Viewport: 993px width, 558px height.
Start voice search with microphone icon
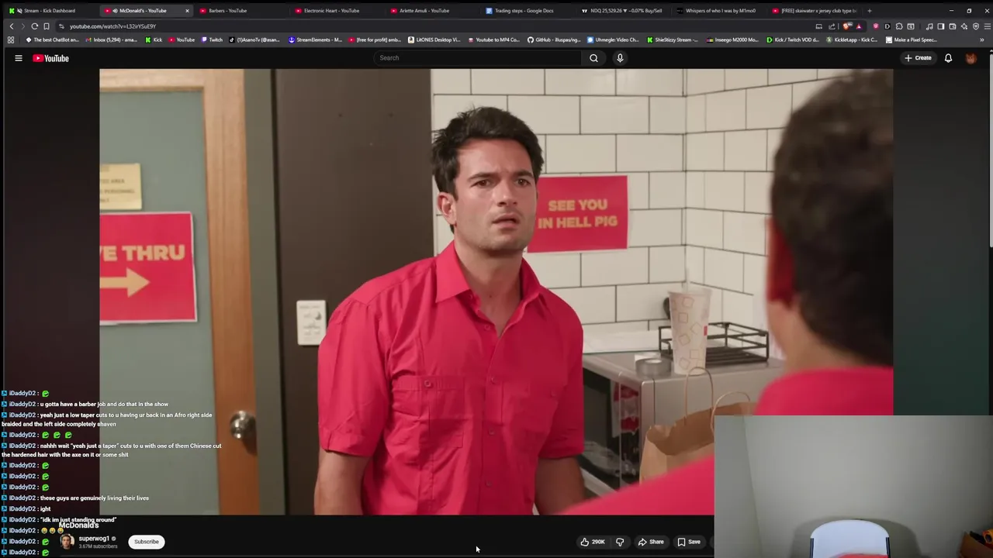[620, 58]
